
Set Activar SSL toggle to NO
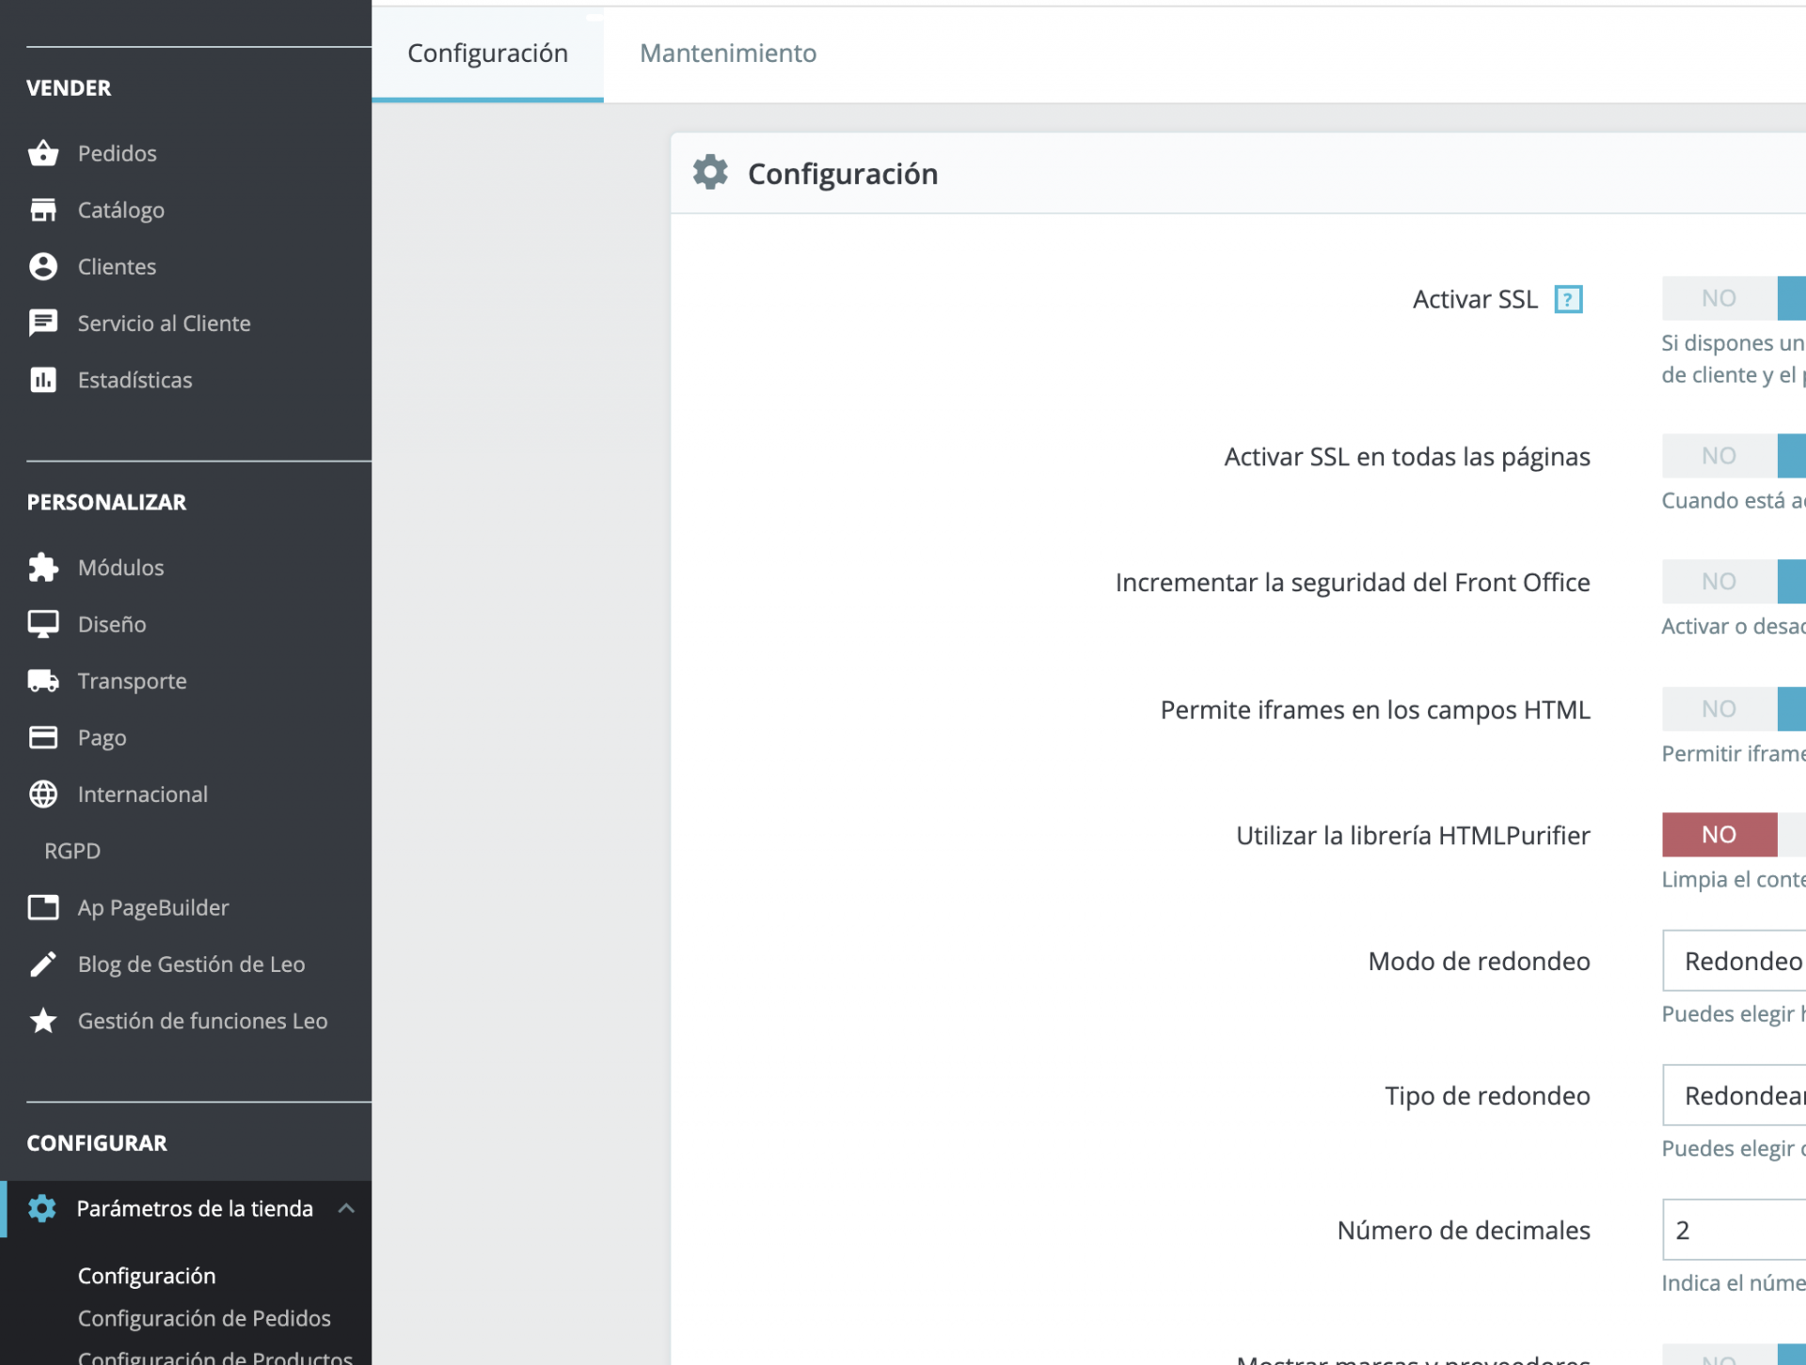[1719, 299]
